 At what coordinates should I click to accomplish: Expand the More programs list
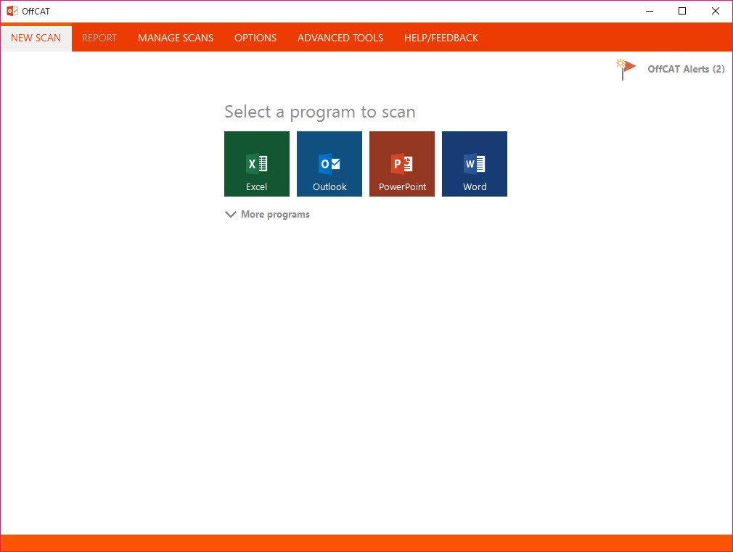click(267, 214)
